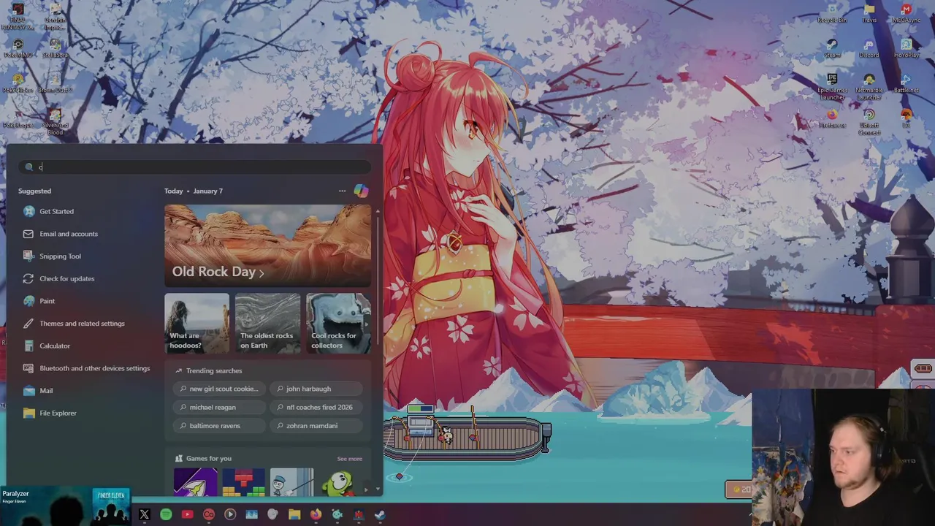This screenshot has width=935, height=526.
Task: Search trending 'new girl scout cookie'
Action: 220,389
